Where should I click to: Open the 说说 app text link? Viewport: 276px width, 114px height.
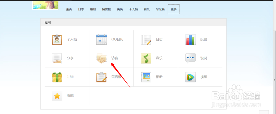tap(204, 58)
